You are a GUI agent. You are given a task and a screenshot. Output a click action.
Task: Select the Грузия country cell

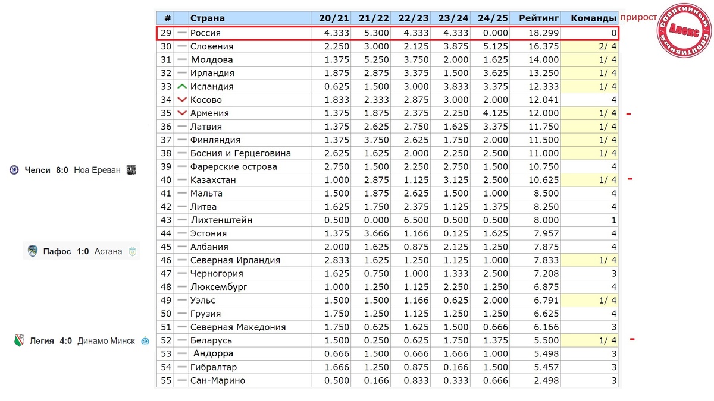pyautogui.click(x=250, y=314)
